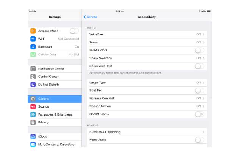Click the VoiceOver label

97,34
